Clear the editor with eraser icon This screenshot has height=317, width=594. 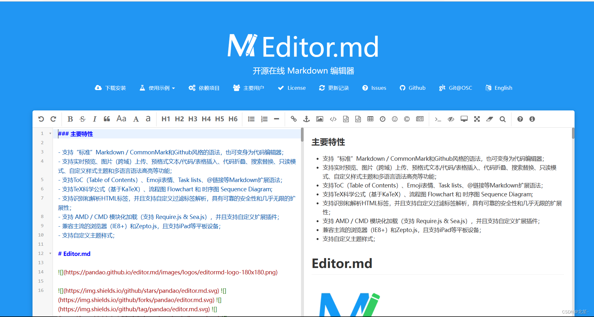tap(489, 119)
